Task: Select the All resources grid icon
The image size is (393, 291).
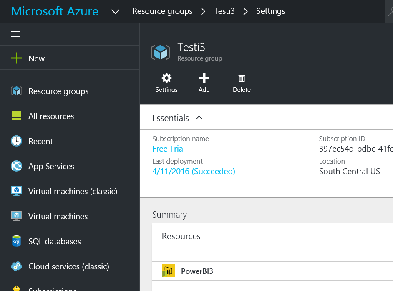Action: [x=16, y=116]
